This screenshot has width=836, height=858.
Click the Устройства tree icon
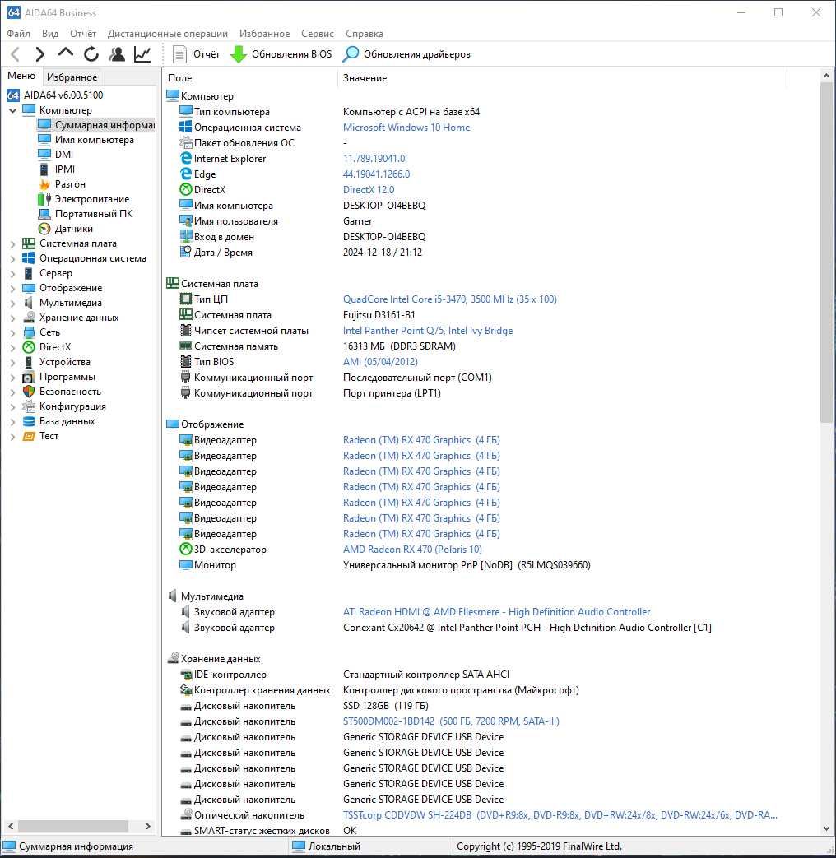point(29,362)
